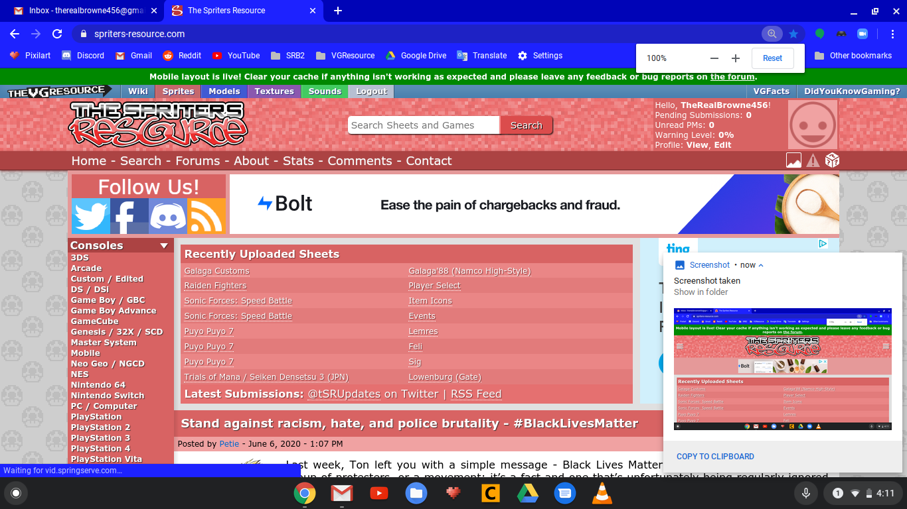Click the profile Edit link

coord(722,145)
